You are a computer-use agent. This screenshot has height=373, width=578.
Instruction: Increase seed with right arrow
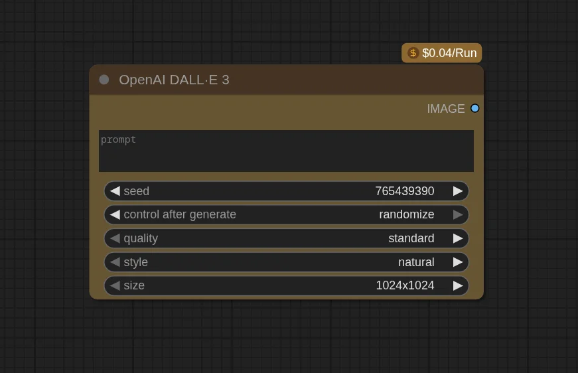tap(458, 191)
